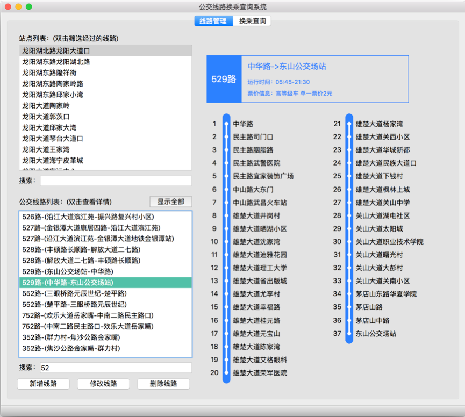Click the route title 中华路->东山公交场站
The width and height of the screenshot is (465, 417).
pos(287,67)
